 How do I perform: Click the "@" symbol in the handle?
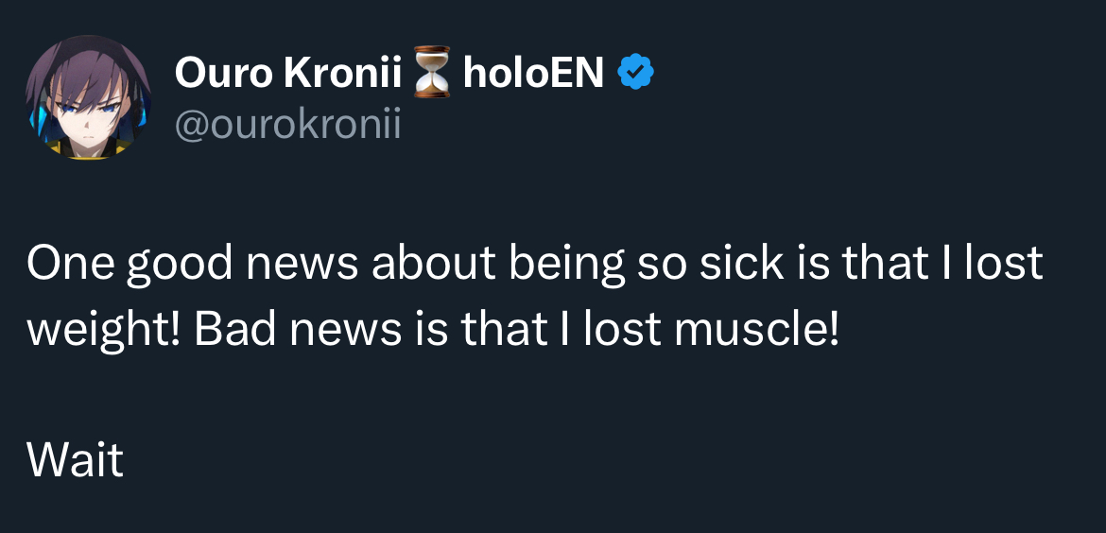(x=189, y=124)
